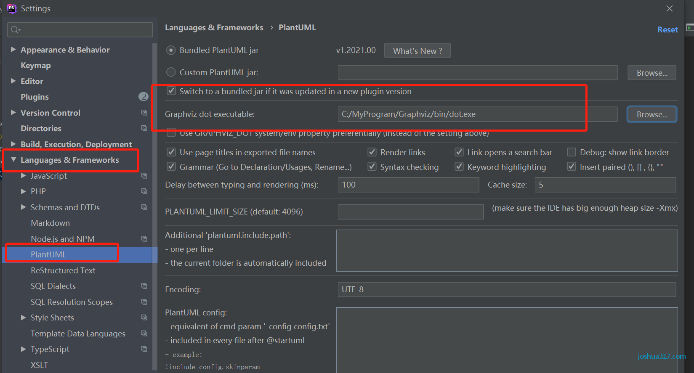Toggle Grammar Go to Declaration checkbox
Screen dimensions: 694x373
[x=171, y=167]
